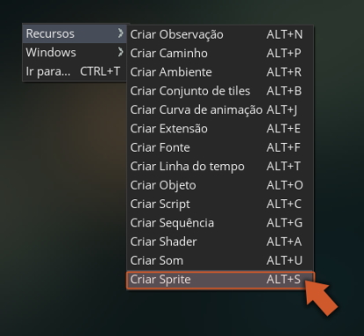Choose Criar Observação

click(220, 34)
